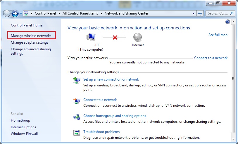Click Connect to a network beside active networks
This screenshot has width=238, height=144.
tap(211, 58)
